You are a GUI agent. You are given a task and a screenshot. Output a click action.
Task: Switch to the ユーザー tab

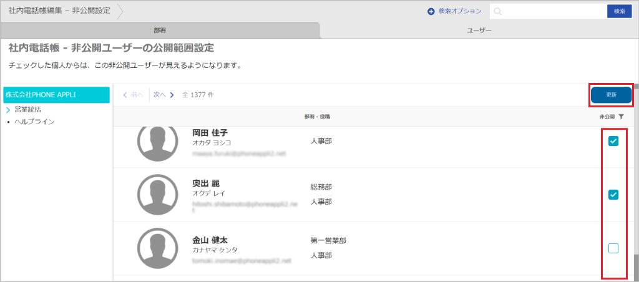[x=479, y=30]
